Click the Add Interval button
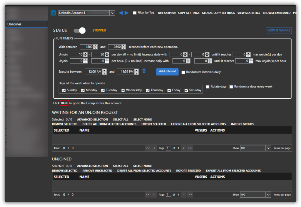 coord(167,72)
